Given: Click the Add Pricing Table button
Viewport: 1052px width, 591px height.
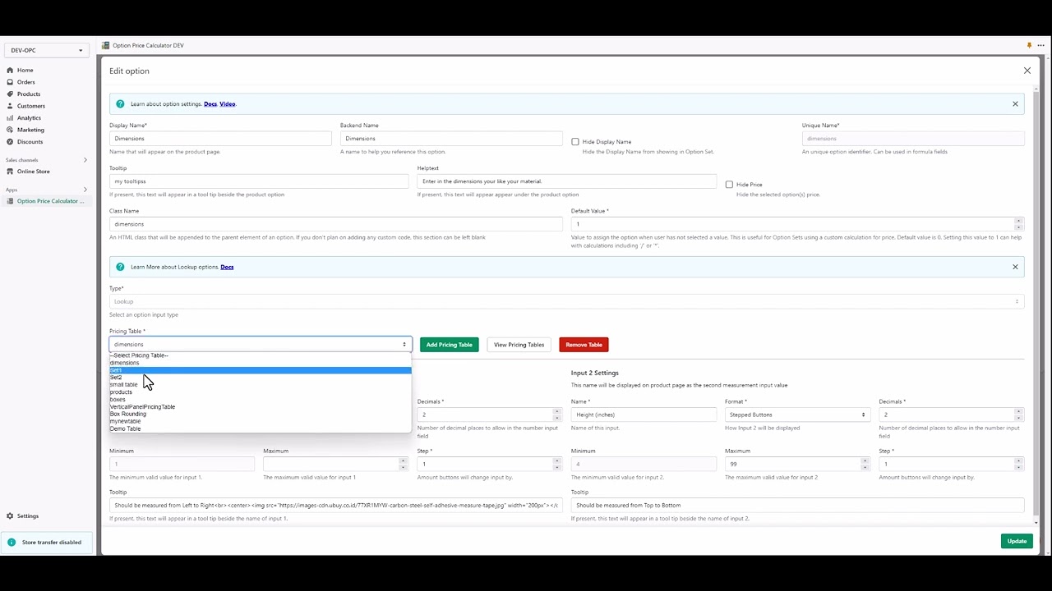Looking at the screenshot, I should [x=449, y=345].
